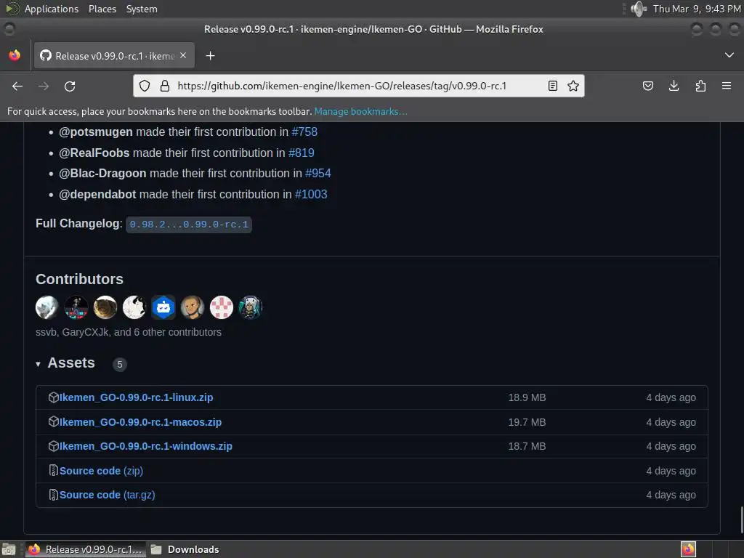Select the Release v0.99.0-rc.1 browser tab
The height and width of the screenshot is (558, 744).
(x=114, y=55)
